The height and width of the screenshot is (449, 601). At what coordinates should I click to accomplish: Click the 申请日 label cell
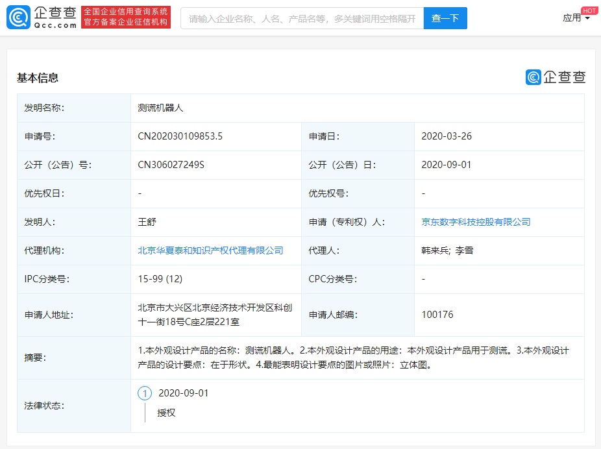point(358,137)
